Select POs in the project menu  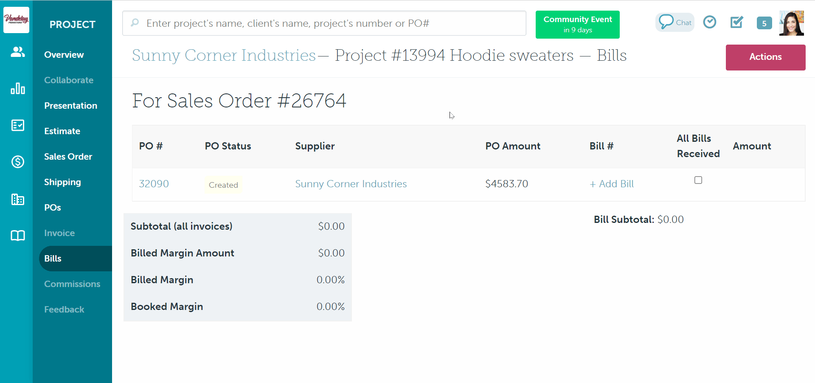click(53, 208)
